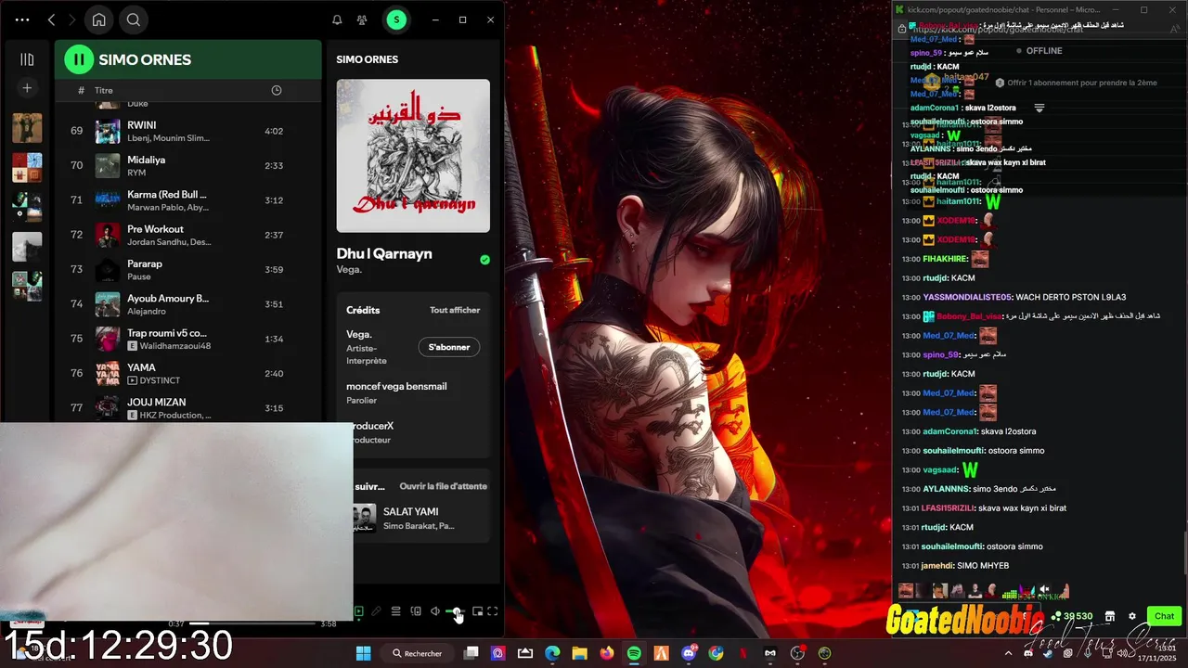1188x668 pixels.
Task: Open Netflix from taskbar
Action: point(743,653)
